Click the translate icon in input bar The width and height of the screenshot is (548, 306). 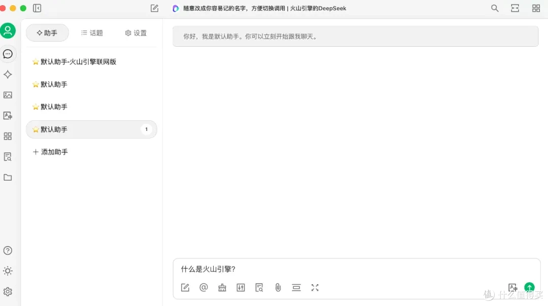pyautogui.click(x=512, y=287)
